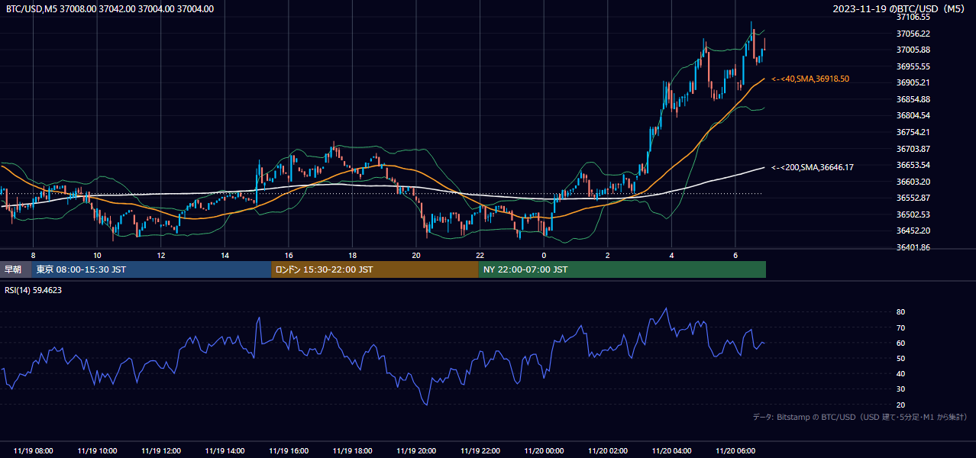Click price axis value 36804.54
The height and width of the screenshot is (458, 976).
pos(913,115)
